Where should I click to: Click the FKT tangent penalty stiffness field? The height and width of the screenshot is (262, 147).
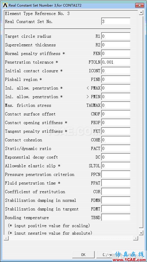116,131
